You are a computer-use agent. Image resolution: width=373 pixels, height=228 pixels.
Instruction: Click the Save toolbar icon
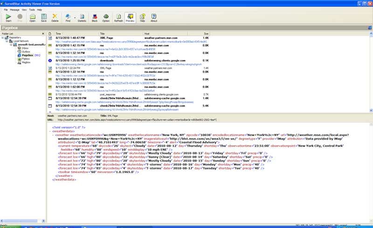coord(44,18)
